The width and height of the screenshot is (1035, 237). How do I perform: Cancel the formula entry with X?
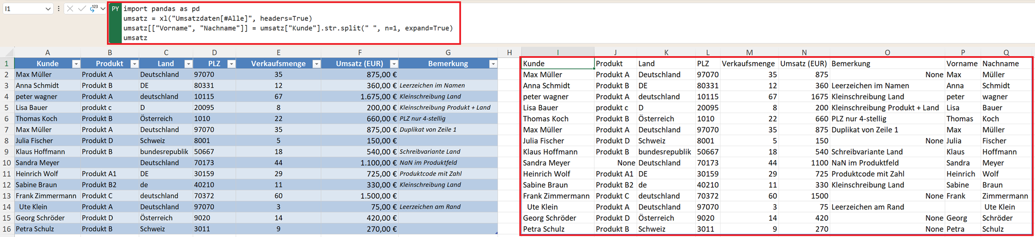(x=70, y=9)
